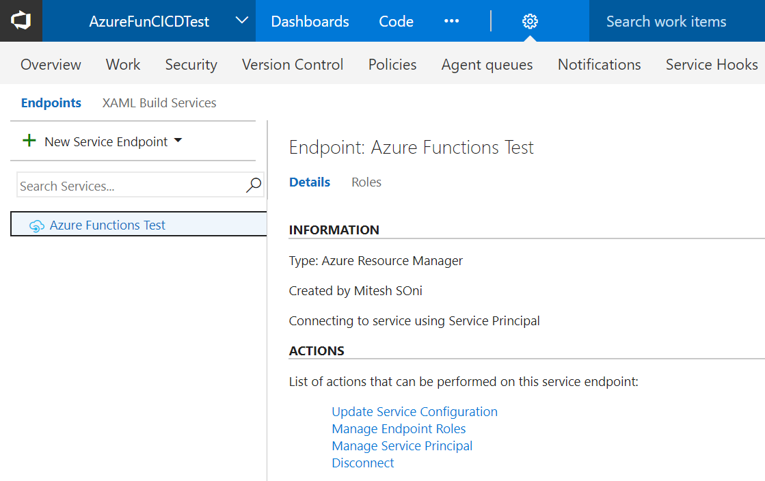The image size is (765, 481).
Task: Click the green plus icon for new endpoint
Action: click(x=29, y=141)
